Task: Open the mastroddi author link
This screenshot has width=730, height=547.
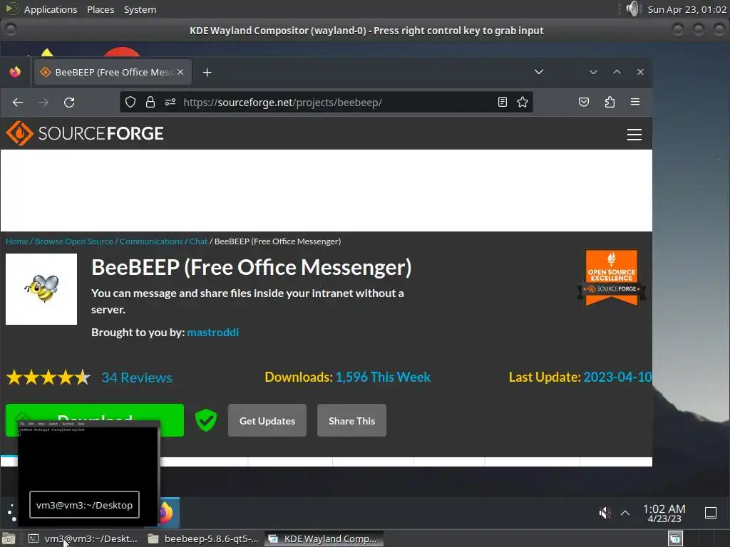Action: coord(212,332)
